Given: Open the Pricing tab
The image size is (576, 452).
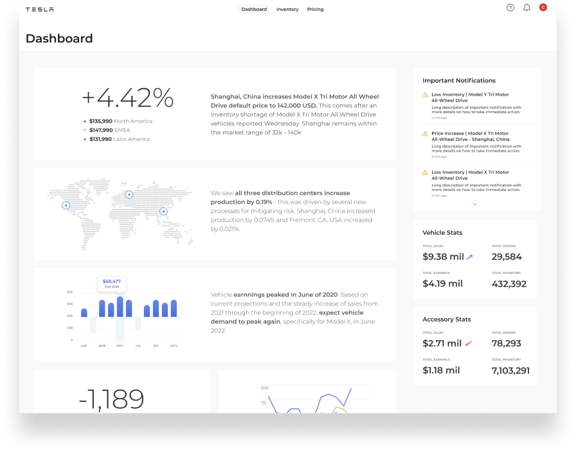Looking at the screenshot, I should tap(315, 9).
